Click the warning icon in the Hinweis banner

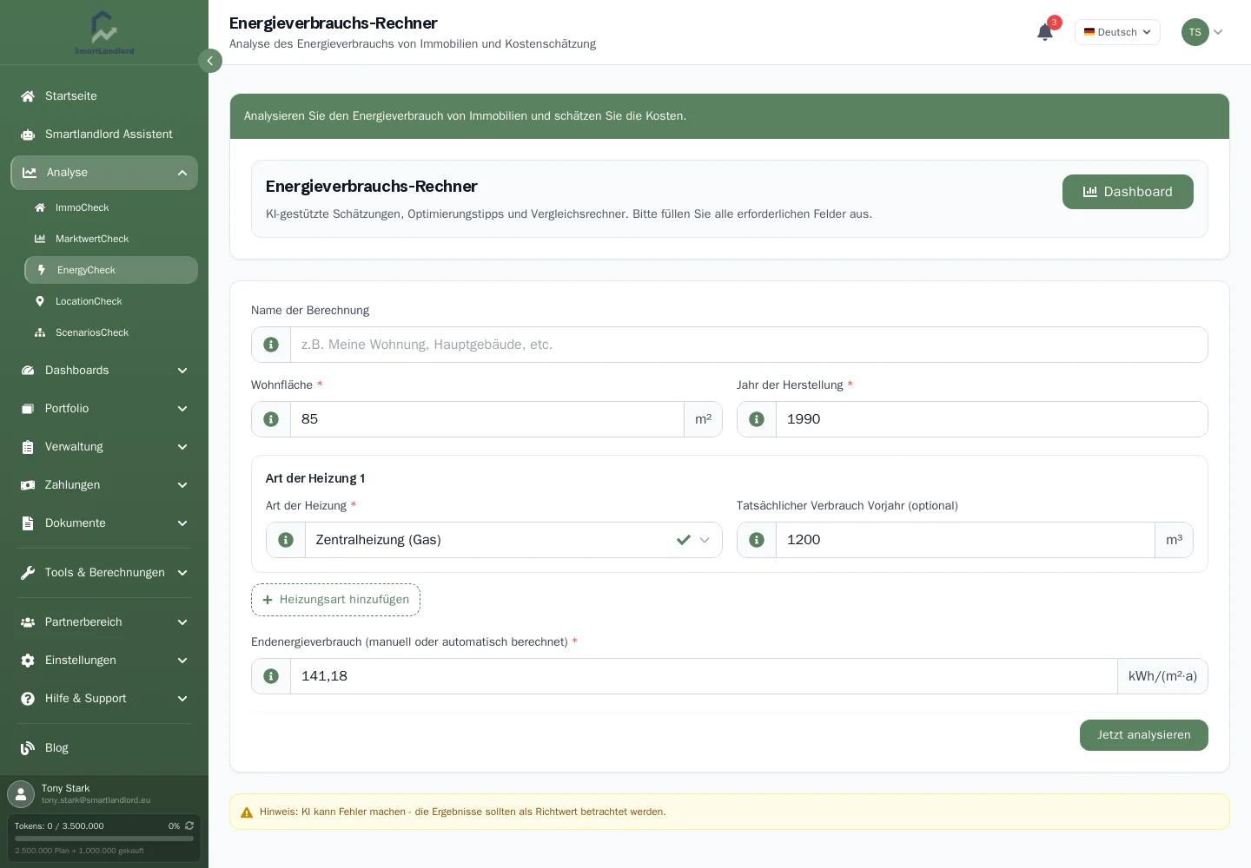247,812
